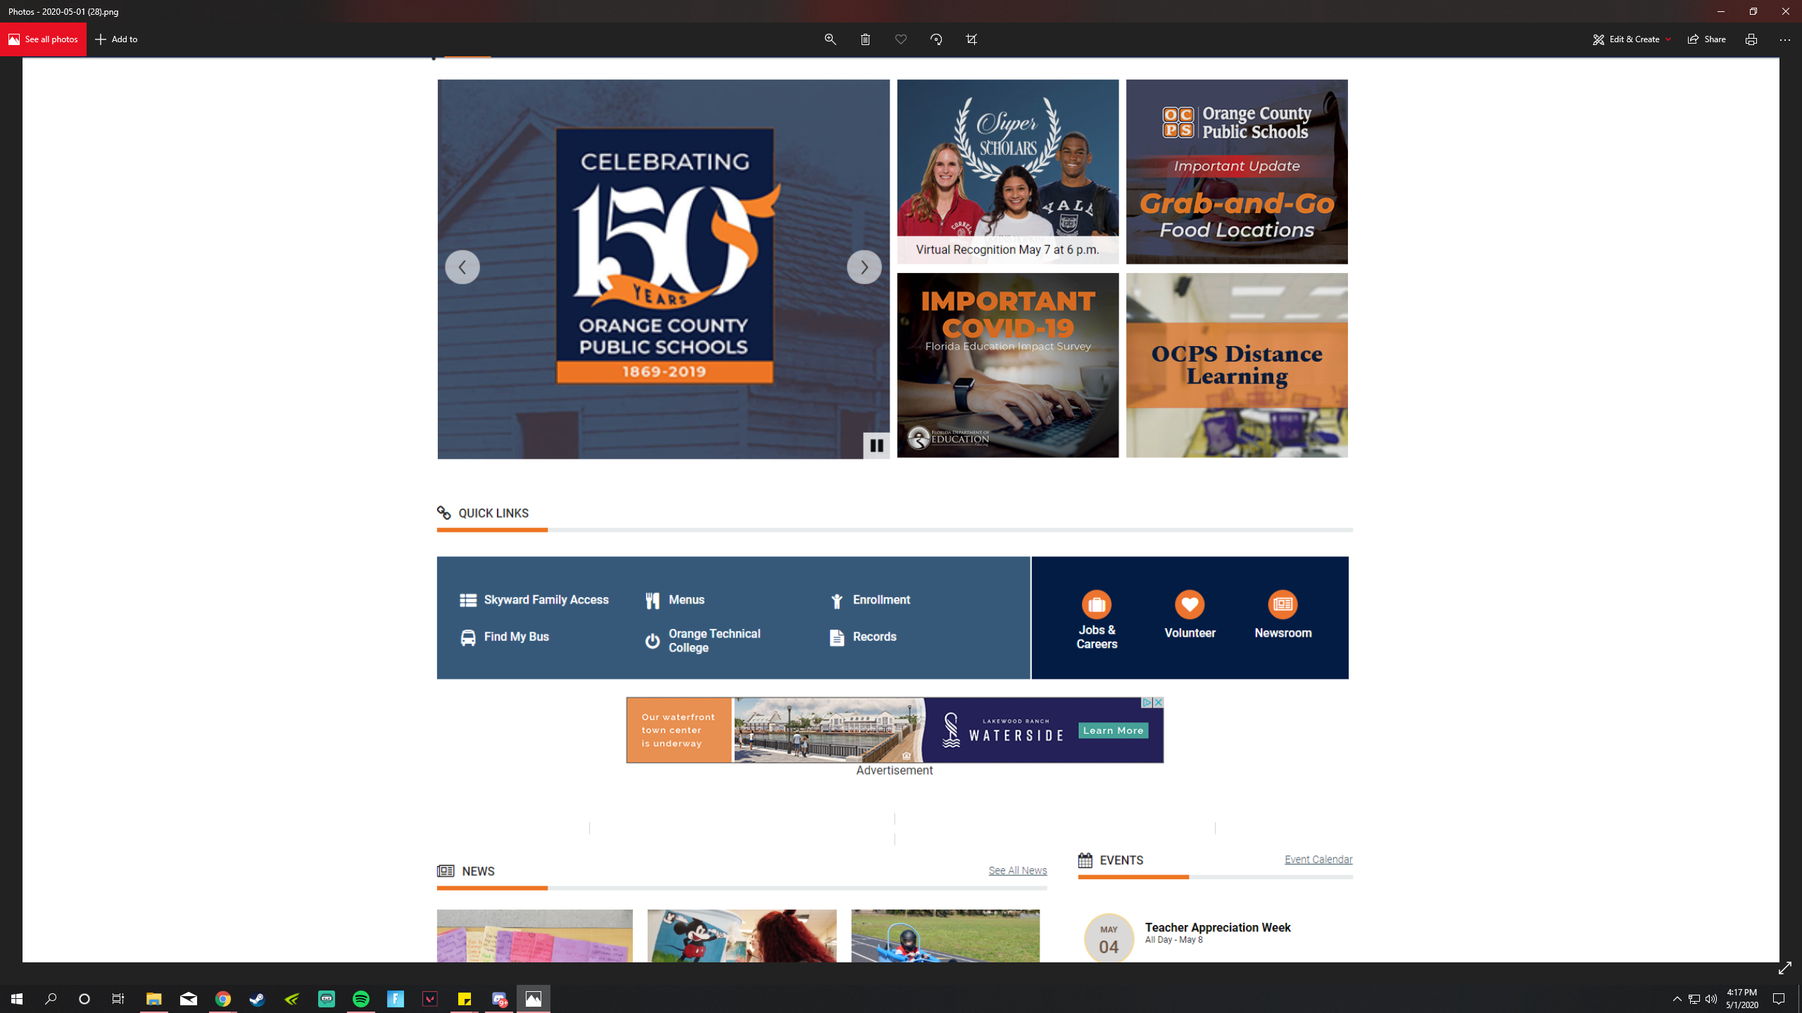Click the Zoom magnifier icon
Image resolution: width=1802 pixels, height=1013 pixels.
830,39
